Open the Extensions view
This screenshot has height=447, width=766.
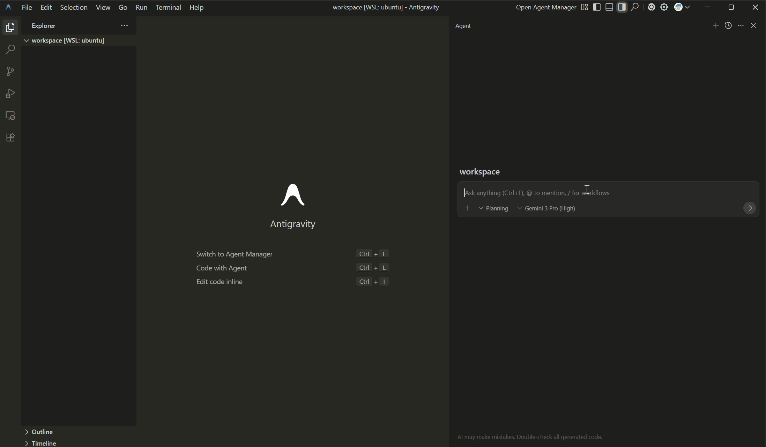[10, 137]
